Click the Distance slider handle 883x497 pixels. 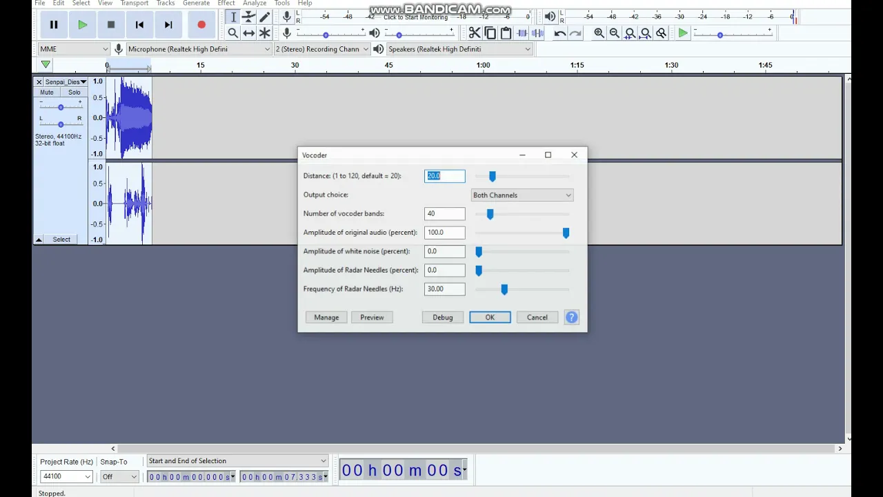coord(492,176)
